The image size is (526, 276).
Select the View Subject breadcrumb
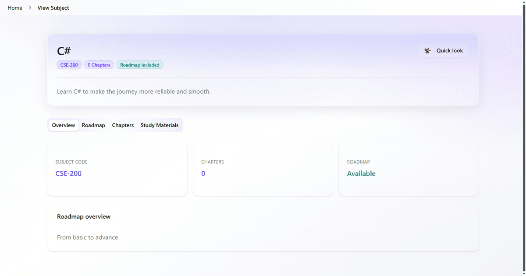(x=53, y=7)
